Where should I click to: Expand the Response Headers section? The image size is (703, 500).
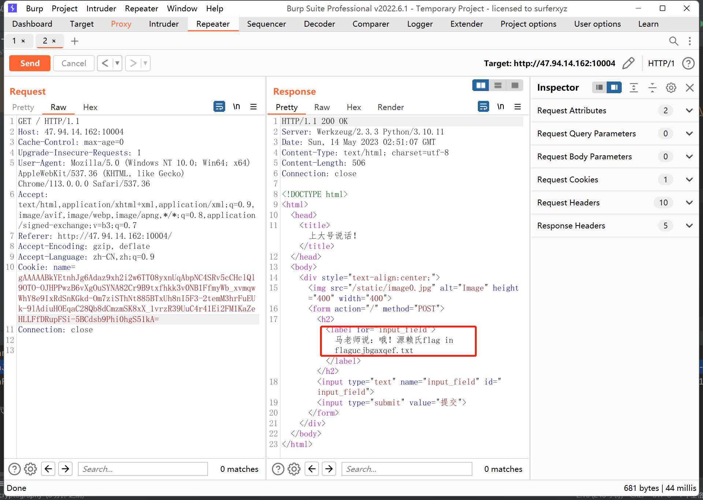689,226
